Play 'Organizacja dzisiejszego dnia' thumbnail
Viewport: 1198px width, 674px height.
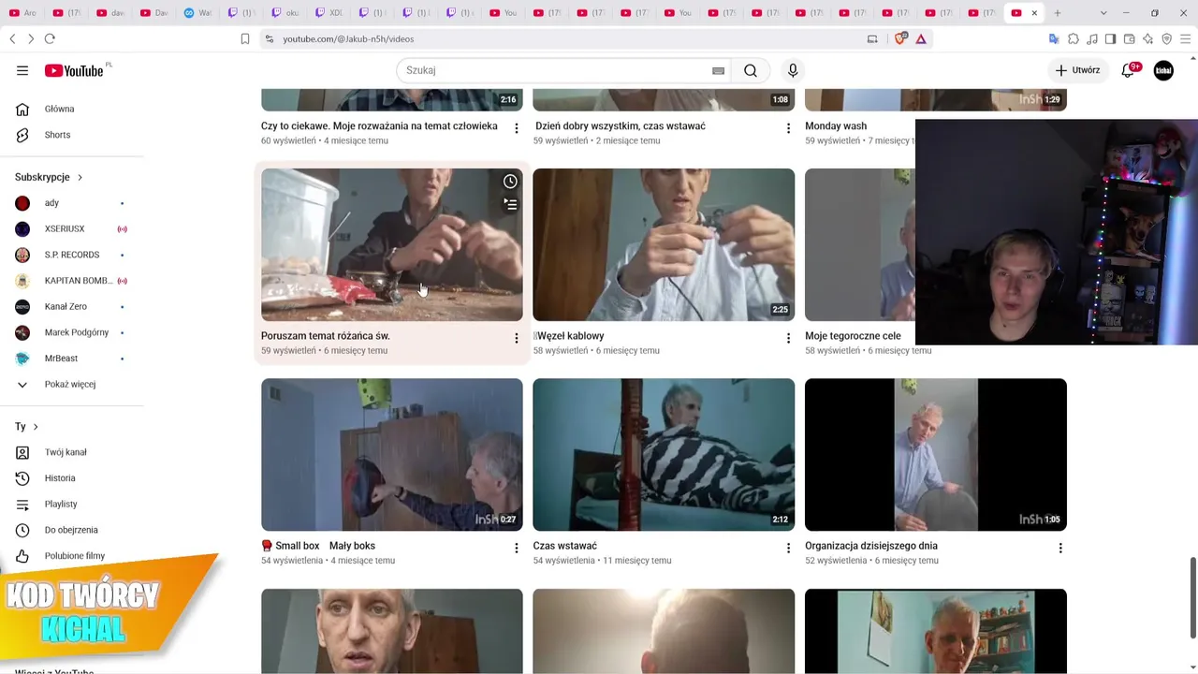[936, 455]
